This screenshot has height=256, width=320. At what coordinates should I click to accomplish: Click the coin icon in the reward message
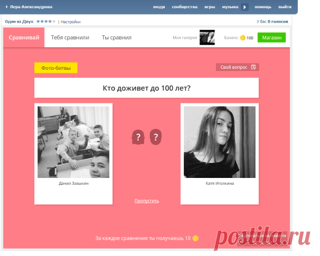click(x=195, y=238)
